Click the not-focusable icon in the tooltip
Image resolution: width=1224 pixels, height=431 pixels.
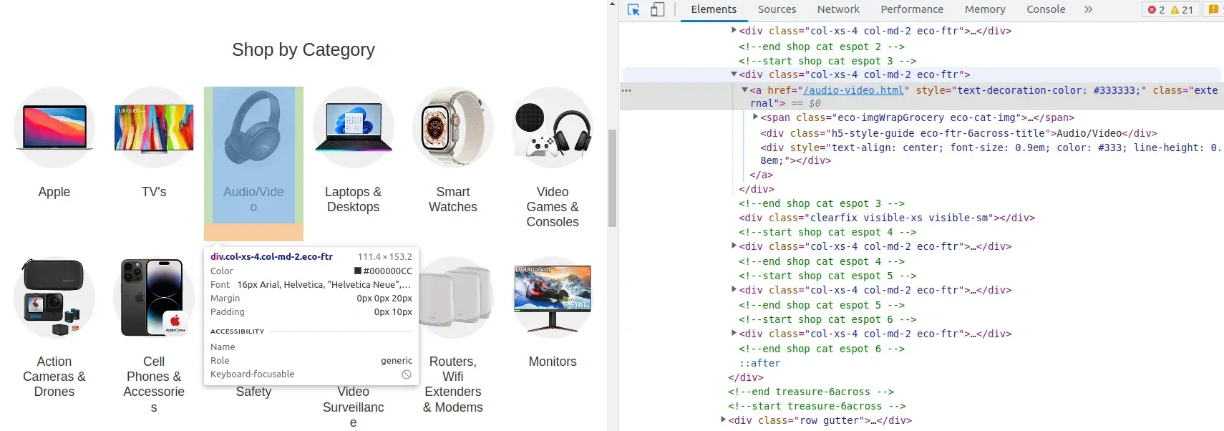[x=407, y=374]
